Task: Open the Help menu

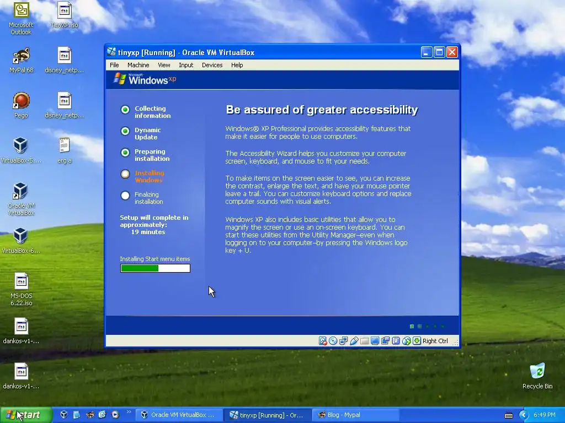Action: coord(237,65)
